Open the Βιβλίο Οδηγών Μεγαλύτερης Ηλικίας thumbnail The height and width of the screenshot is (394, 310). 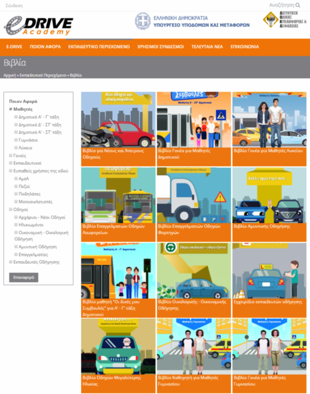tap(118, 346)
